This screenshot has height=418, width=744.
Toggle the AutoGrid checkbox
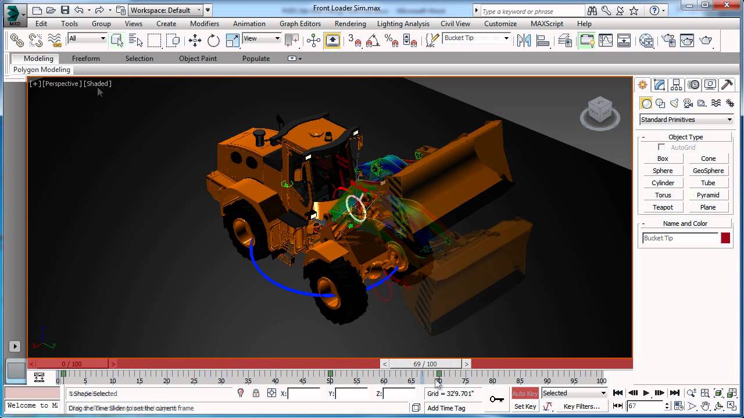[661, 147]
